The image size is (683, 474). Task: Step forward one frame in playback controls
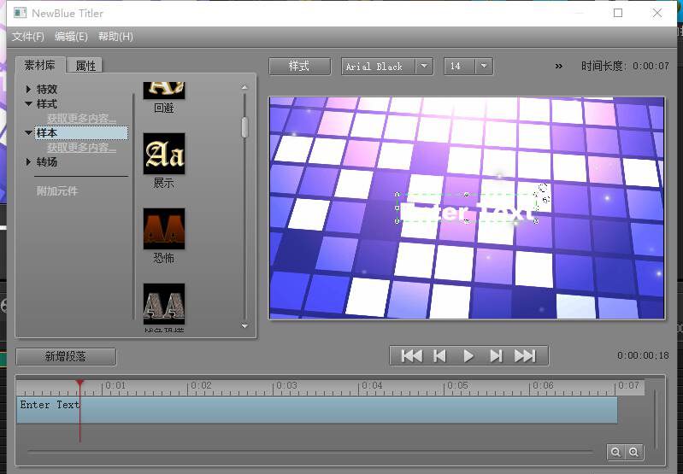coord(496,356)
